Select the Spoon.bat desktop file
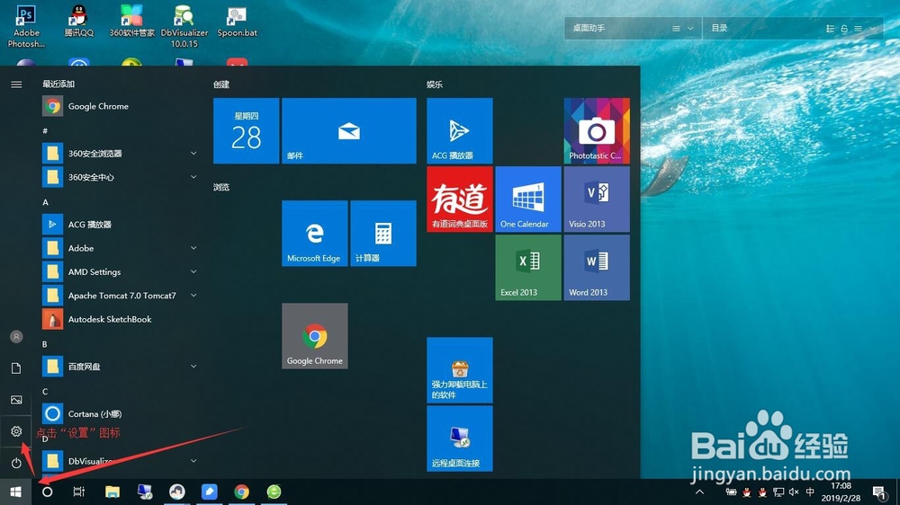 point(237,22)
